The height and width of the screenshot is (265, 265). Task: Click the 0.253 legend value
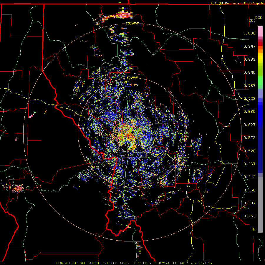point(249,216)
